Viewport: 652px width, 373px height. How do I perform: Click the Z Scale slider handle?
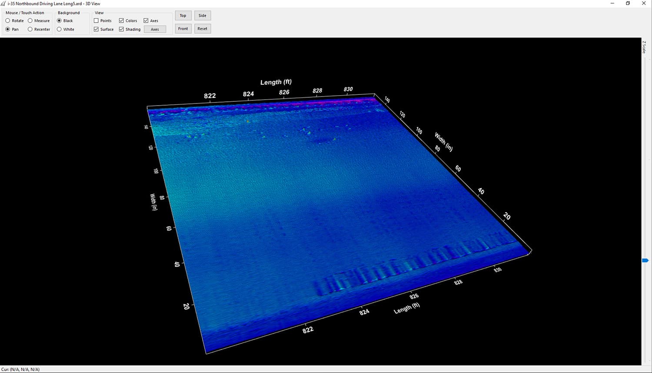[645, 260]
